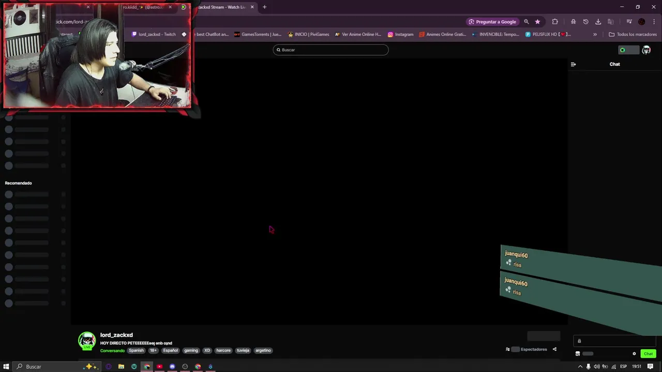Open Chrome extensions puzzle icon
The height and width of the screenshot is (372, 662).
pyautogui.click(x=555, y=22)
